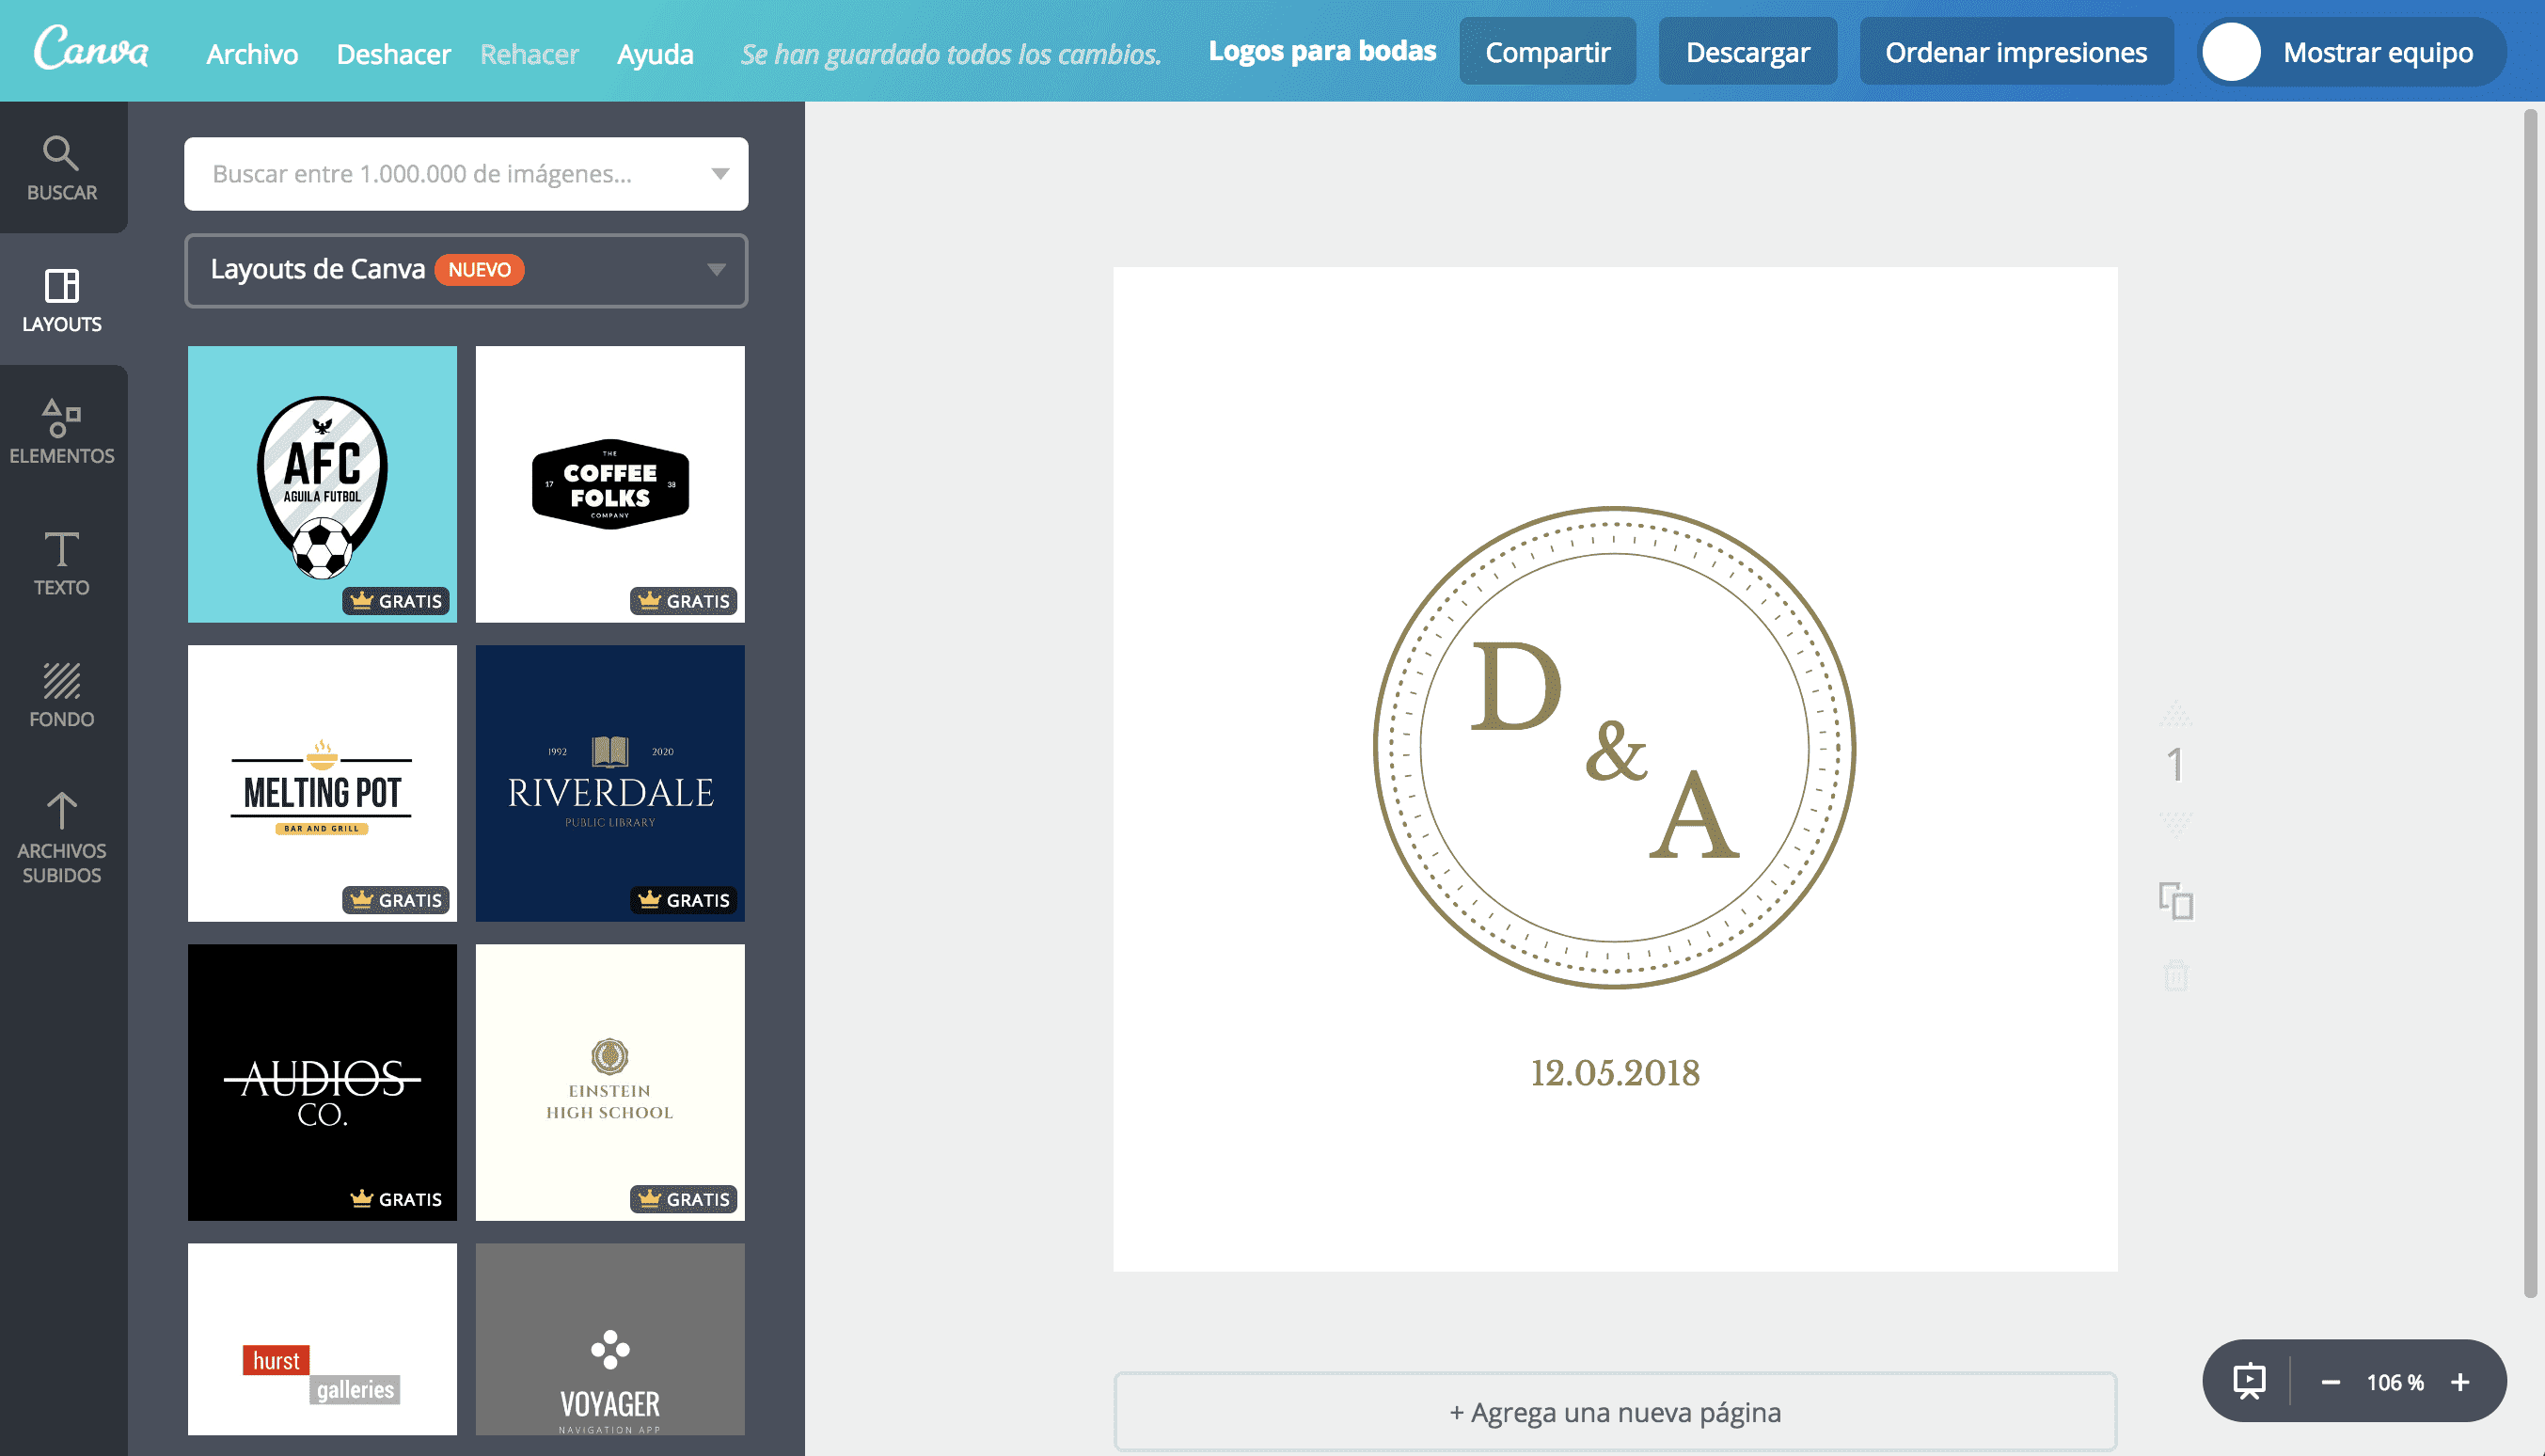Select the letter D on canvas
The width and height of the screenshot is (2545, 1456).
(1516, 686)
